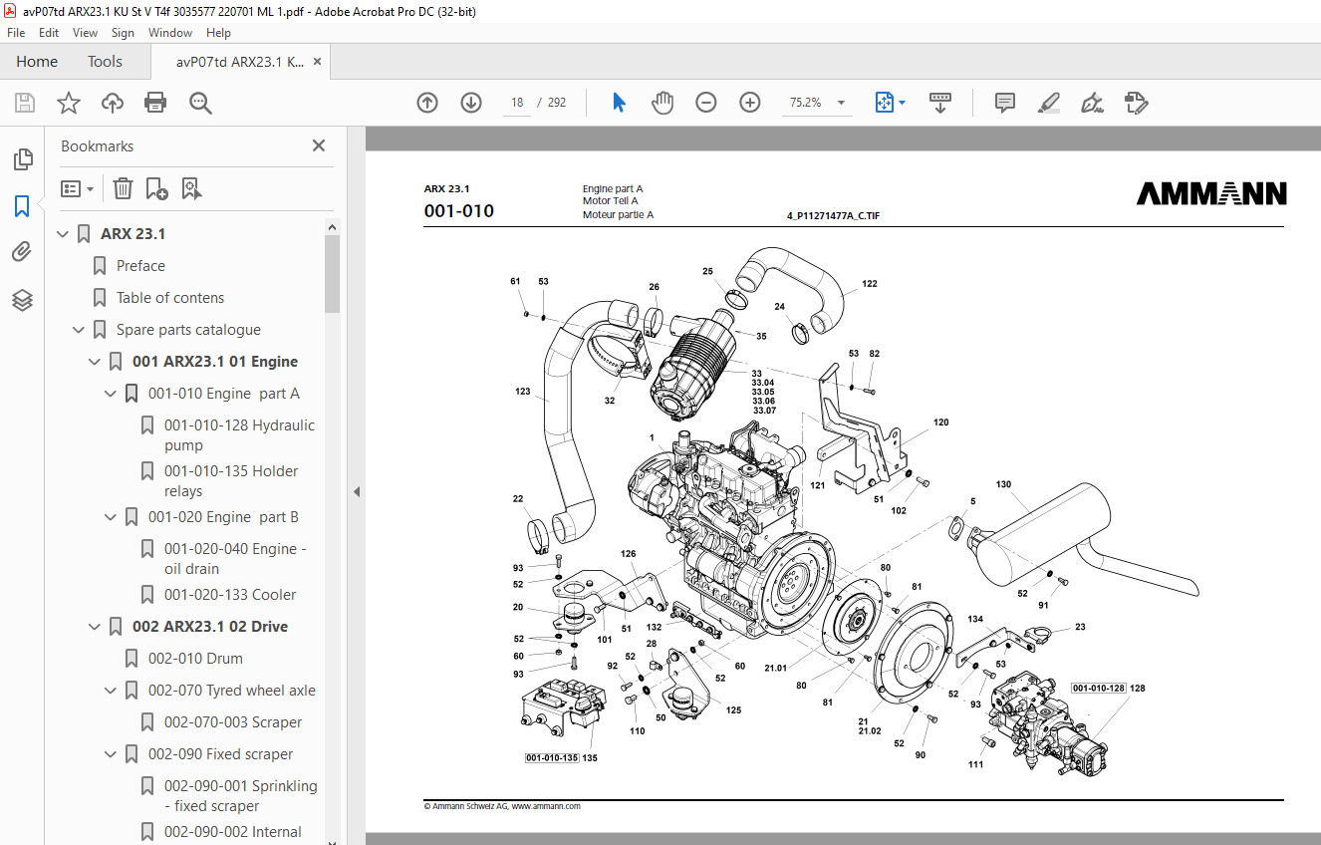Screen dimensions: 1321x845
Task: Close the Bookmarks panel
Action: pyautogui.click(x=319, y=145)
